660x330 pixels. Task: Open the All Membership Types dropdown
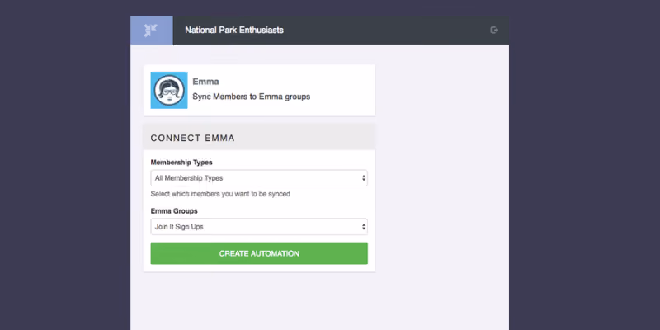pos(259,178)
